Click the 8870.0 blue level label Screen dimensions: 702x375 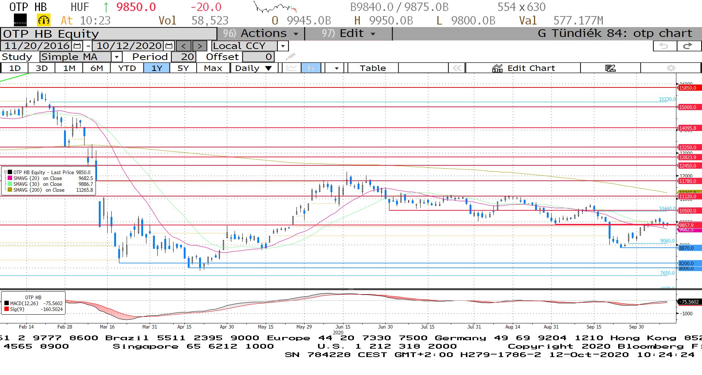pos(690,248)
